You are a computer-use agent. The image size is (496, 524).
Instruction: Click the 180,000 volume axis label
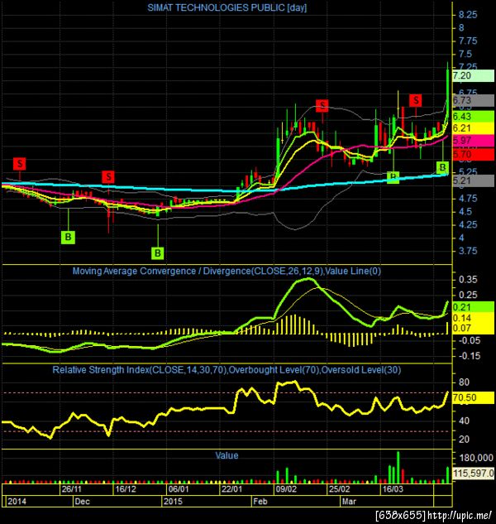pyautogui.click(x=476, y=458)
